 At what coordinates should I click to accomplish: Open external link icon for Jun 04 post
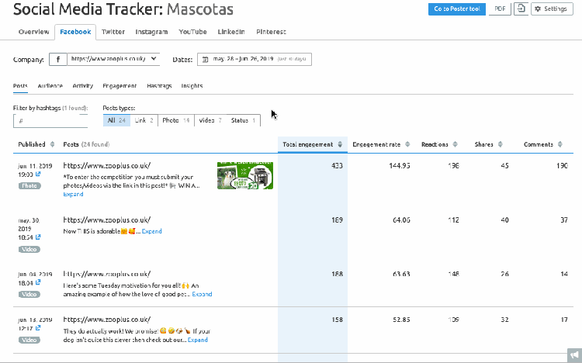tap(38, 282)
